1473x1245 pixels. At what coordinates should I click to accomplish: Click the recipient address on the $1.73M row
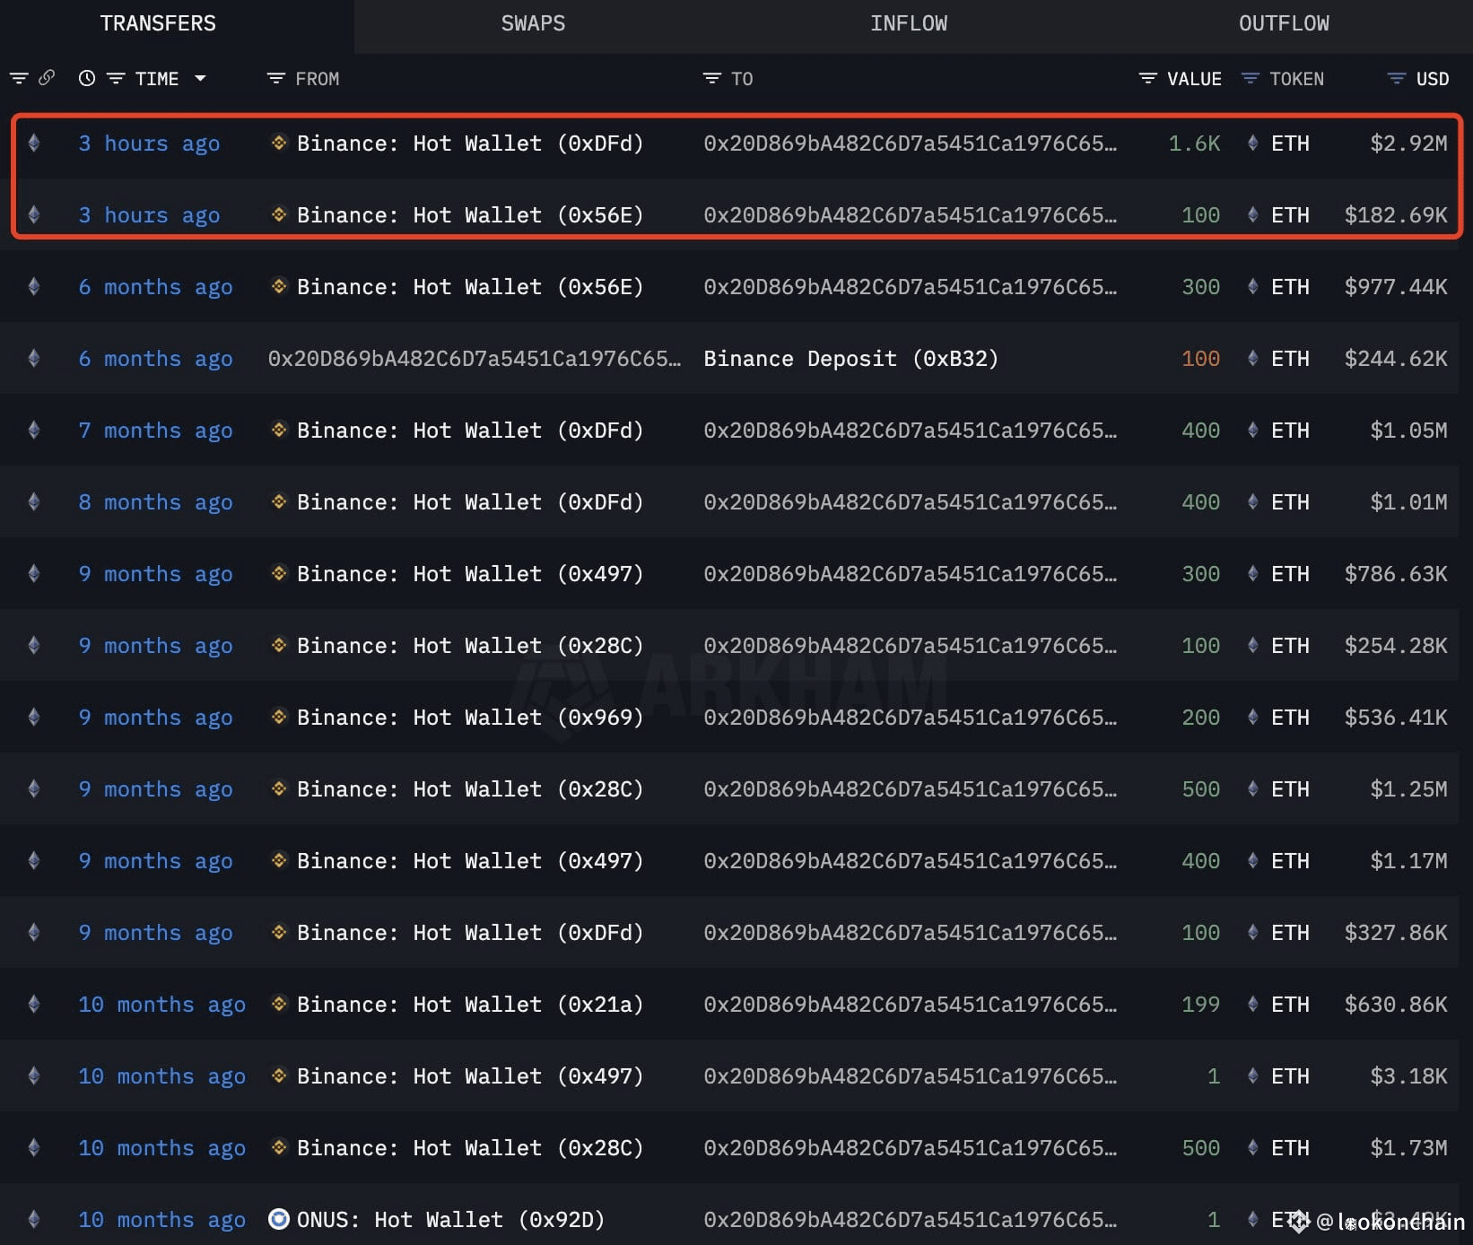pos(911,1148)
